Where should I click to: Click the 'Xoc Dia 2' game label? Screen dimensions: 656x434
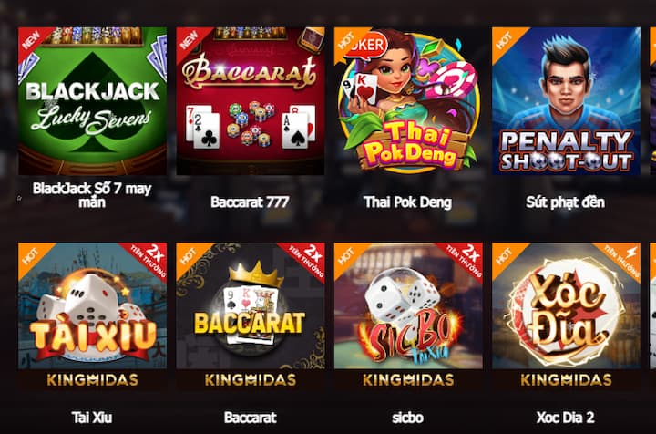click(x=566, y=418)
